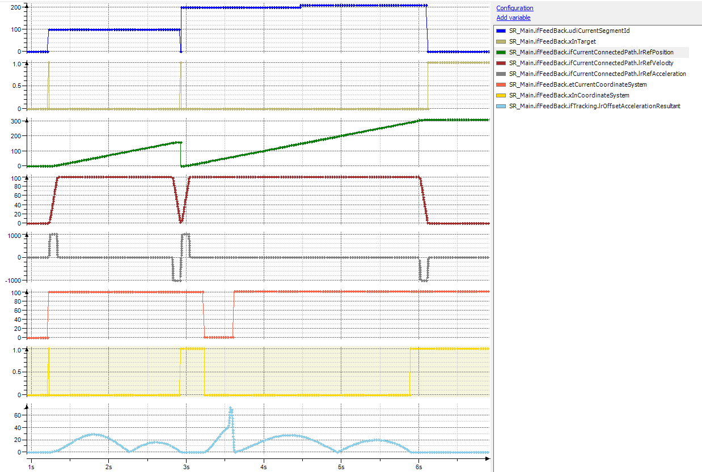
Task: Click green swatch of lrRefPosition
Action: click(x=501, y=52)
